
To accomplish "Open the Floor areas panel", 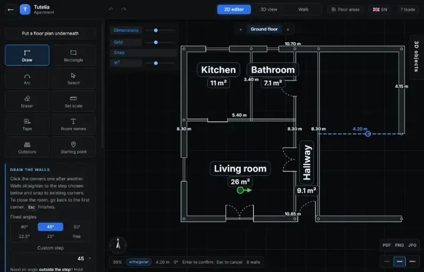I will (x=345, y=9).
